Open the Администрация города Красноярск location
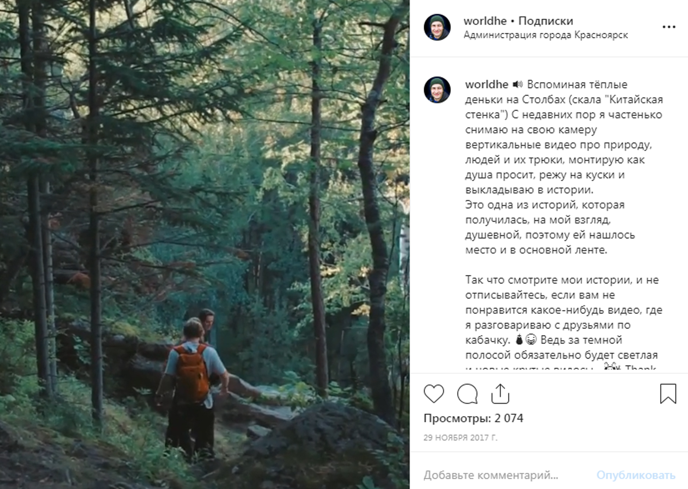The width and height of the screenshot is (688, 489). click(x=545, y=35)
